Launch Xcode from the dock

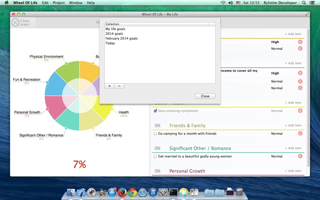(x=81, y=192)
